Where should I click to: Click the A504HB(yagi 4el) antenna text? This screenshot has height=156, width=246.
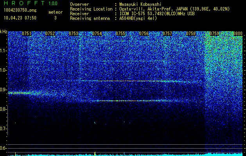tap(138, 18)
